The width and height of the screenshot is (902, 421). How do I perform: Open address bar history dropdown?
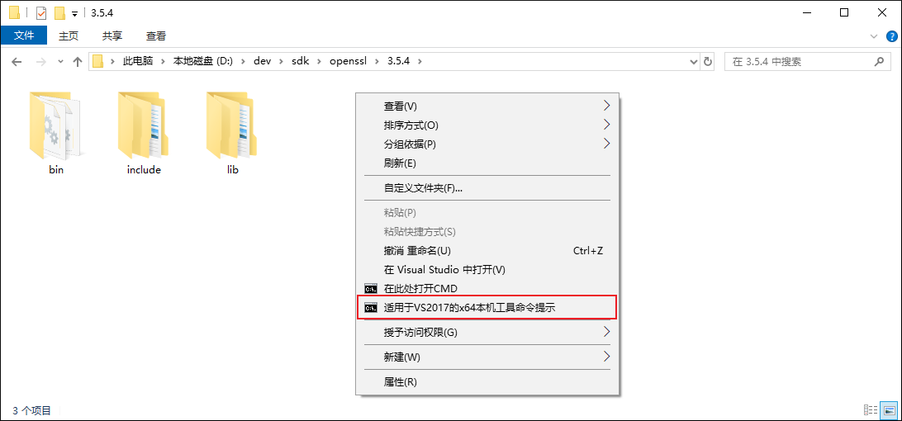pyautogui.click(x=692, y=62)
